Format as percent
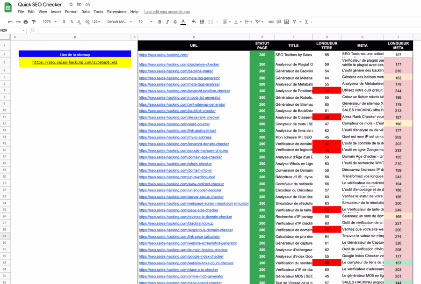Image resolution: width=421 pixels, height=284 pixels. click(x=72, y=22)
